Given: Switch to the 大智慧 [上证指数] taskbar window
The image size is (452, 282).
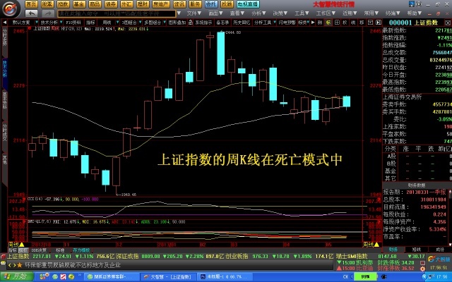Looking at the screenshot, I should point(168,277).
